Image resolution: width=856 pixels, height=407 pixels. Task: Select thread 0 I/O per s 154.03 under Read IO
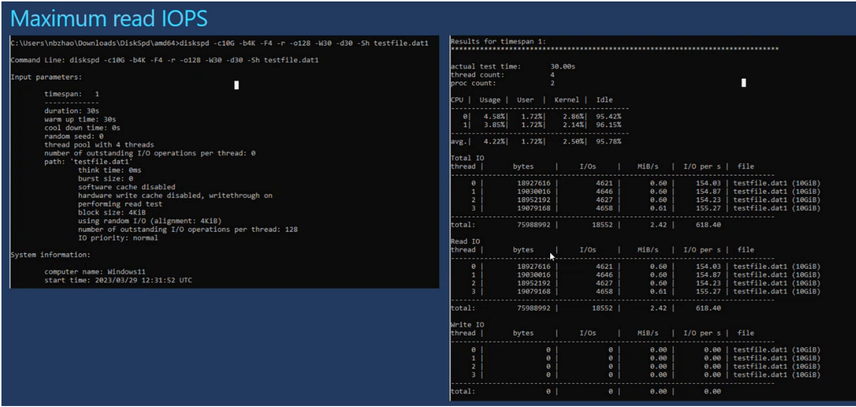pyautogui.click(x=708, y=267)
